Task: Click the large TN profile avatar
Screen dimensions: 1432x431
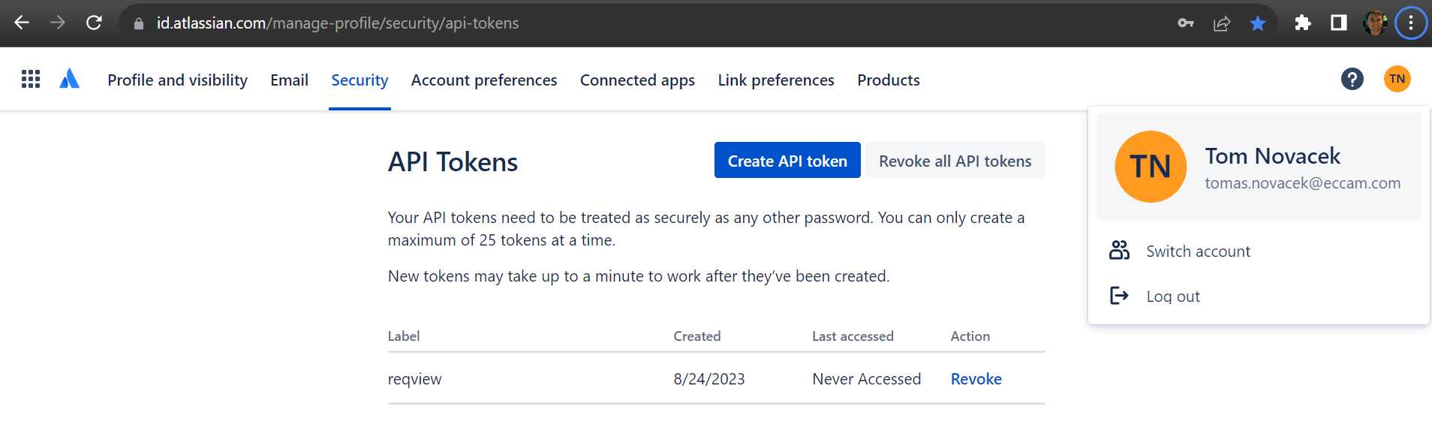Action: (x=1151, y=167)
